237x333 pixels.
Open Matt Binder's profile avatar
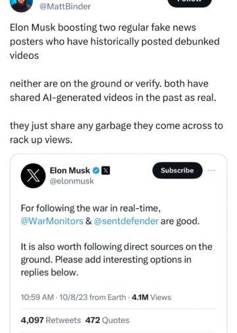coord(21,5)
